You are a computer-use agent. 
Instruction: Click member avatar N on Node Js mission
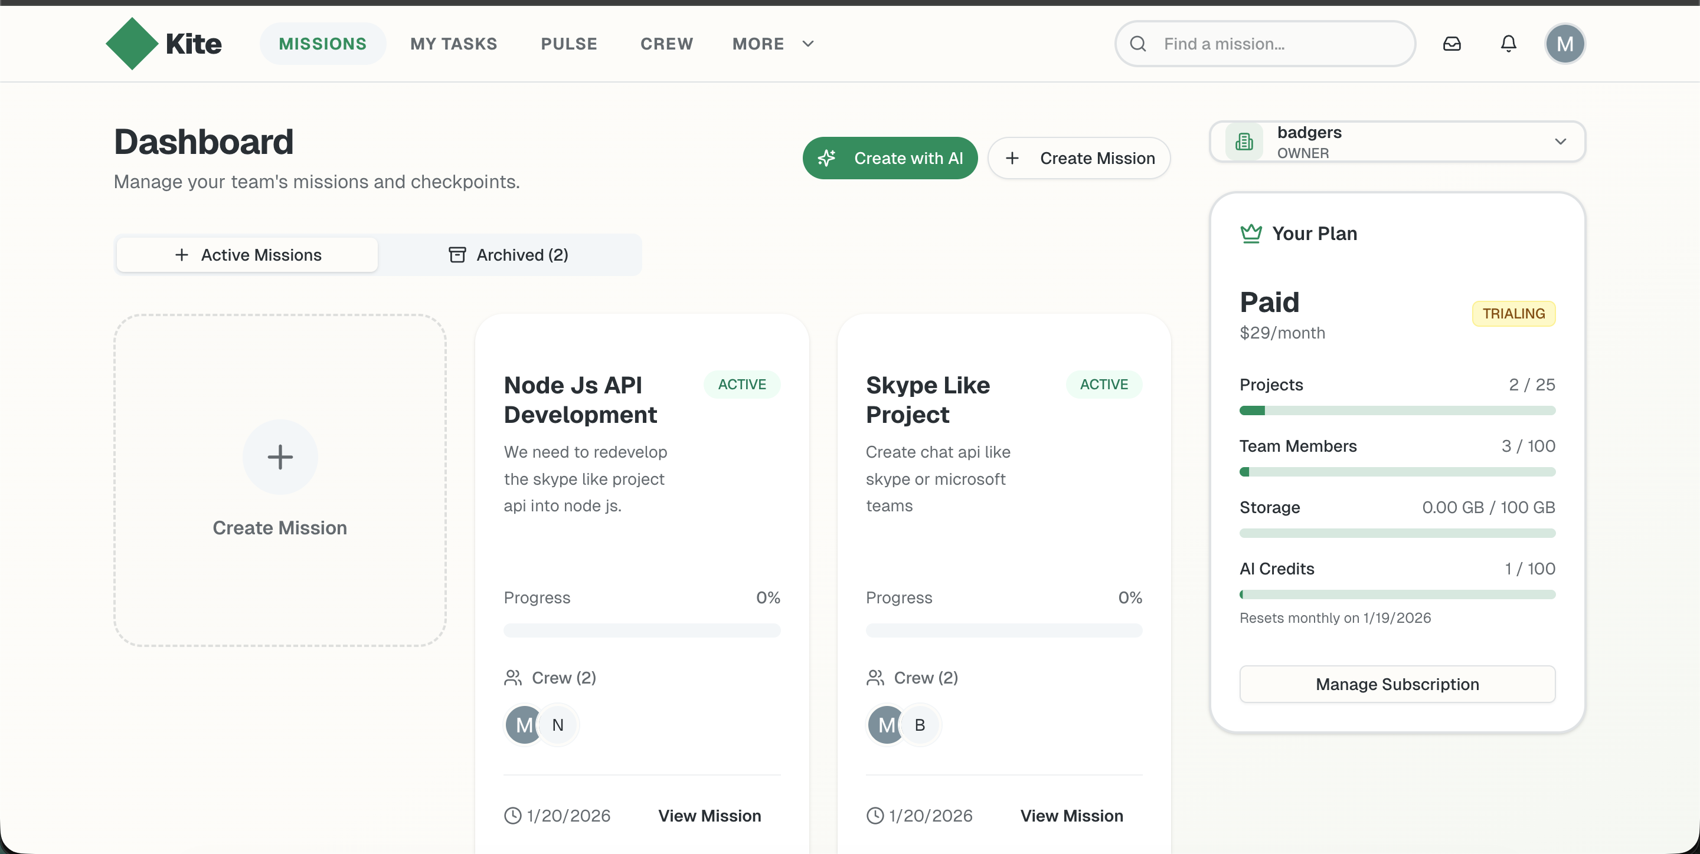558,725
